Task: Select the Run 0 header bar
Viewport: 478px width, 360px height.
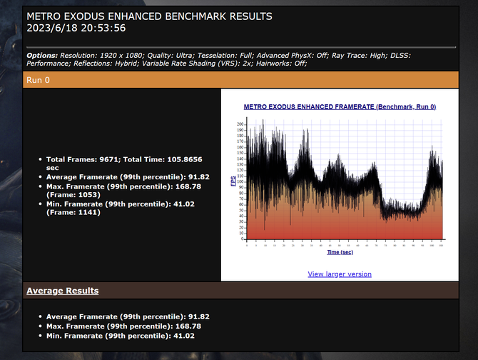Action: [240, 80]
